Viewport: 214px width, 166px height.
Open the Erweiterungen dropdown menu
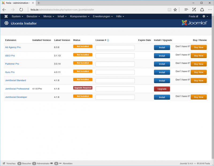tap(103, 16)
